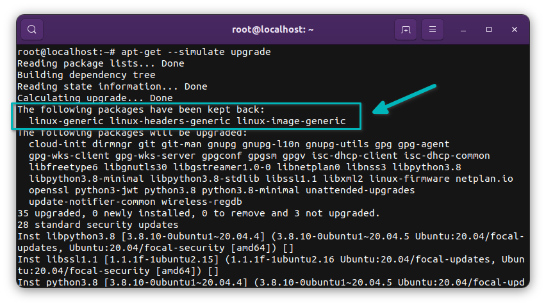Click the "linux-image-generic" package name
This screenshot has height=306, width=546.
291,121
